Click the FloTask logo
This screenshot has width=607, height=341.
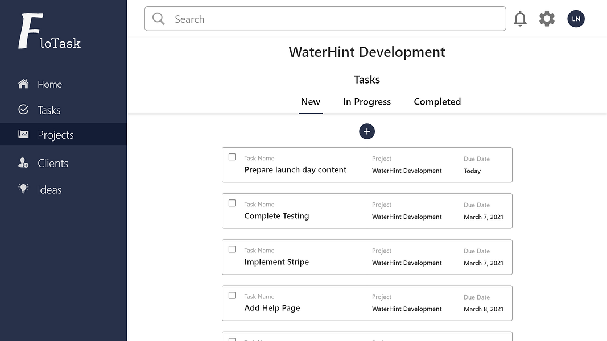pos(50,32)
